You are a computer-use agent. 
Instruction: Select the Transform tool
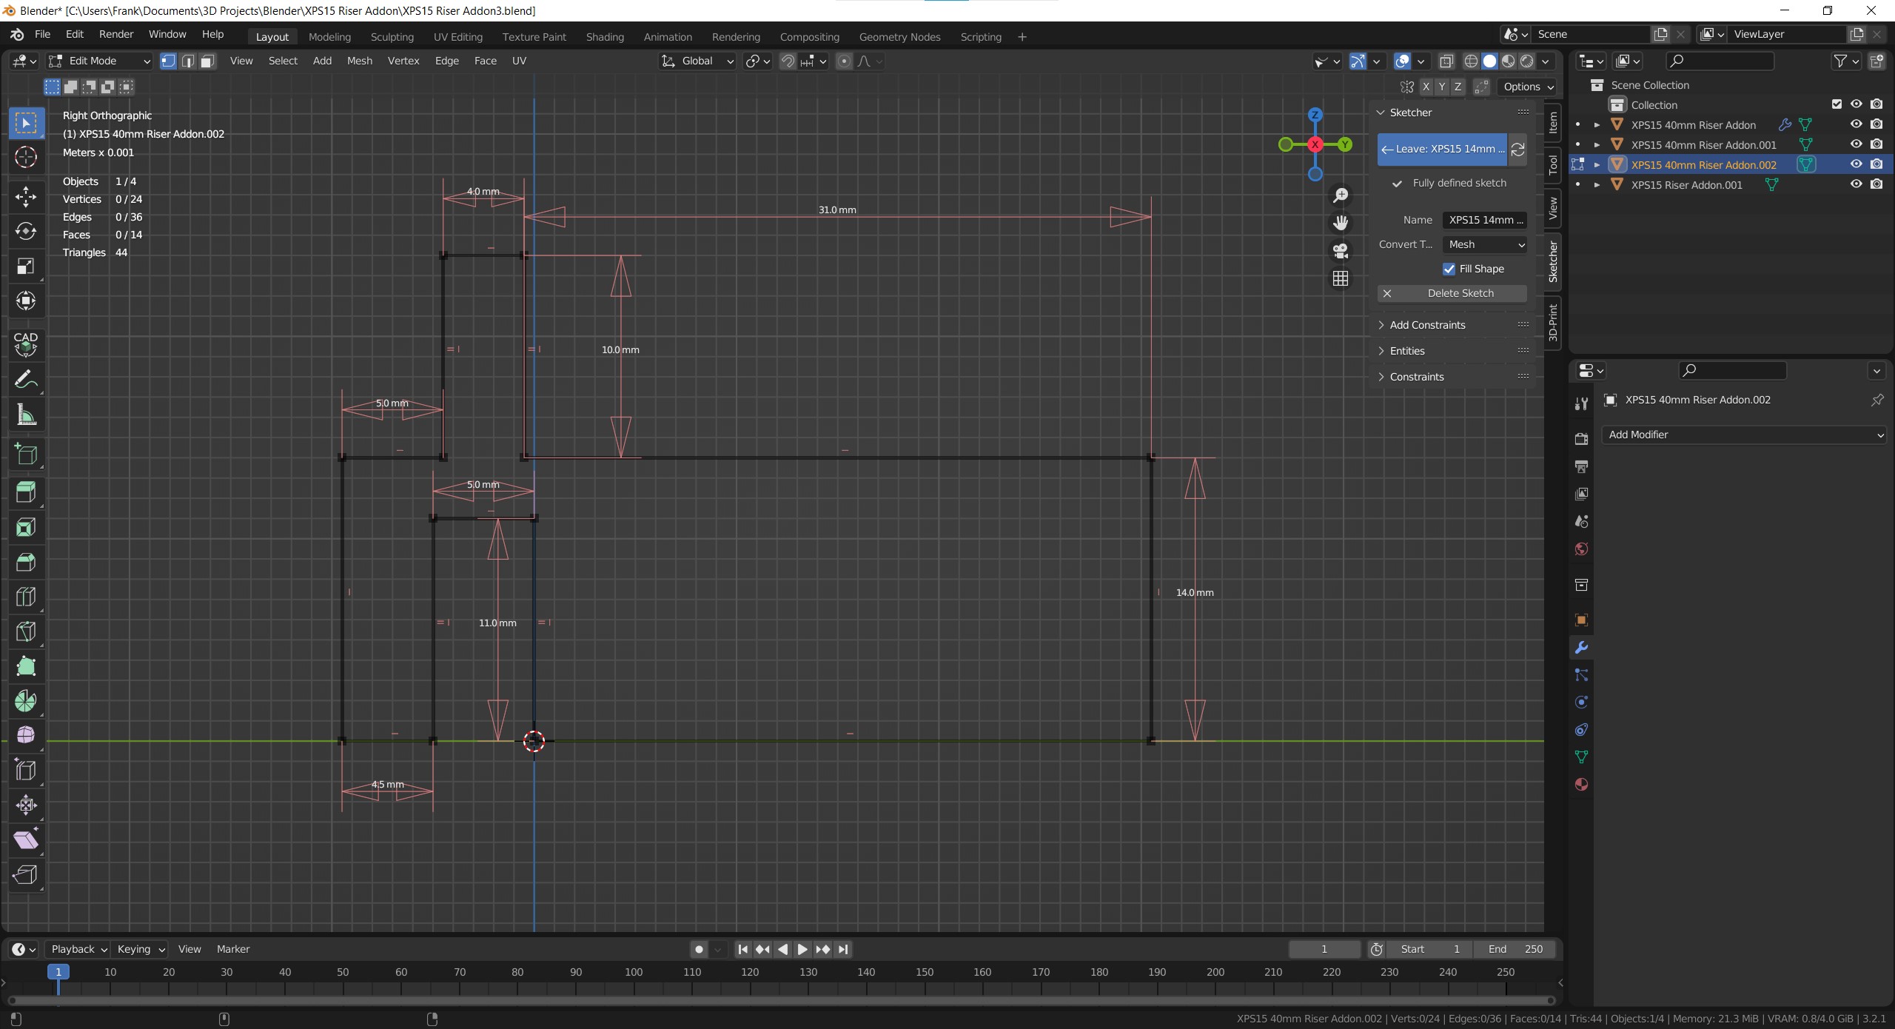26,301
